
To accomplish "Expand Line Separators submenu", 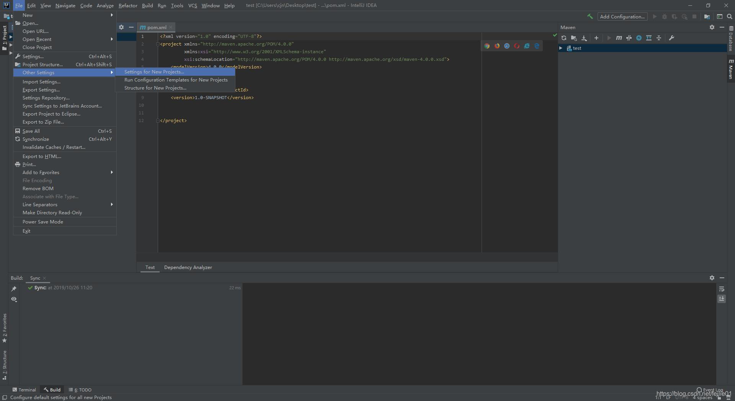I will pos(65,205).
